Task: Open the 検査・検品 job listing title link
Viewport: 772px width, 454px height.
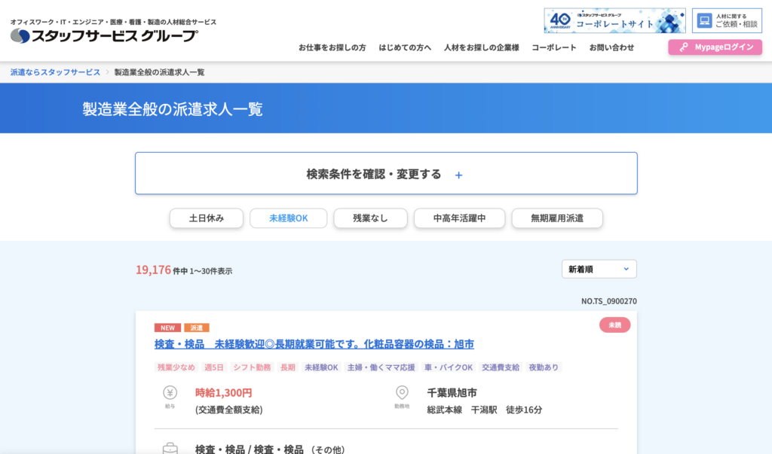Action: point(314,344)
